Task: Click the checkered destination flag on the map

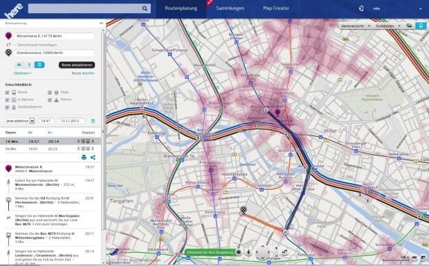Action: coord(244,210)
